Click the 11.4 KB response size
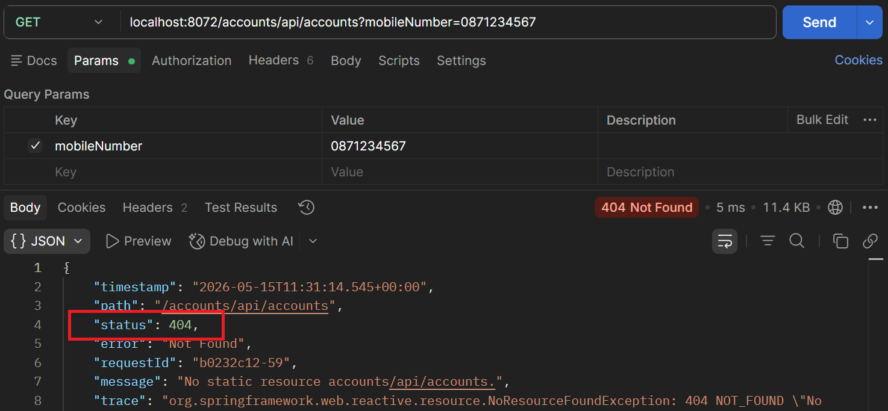 click(786, 208)
